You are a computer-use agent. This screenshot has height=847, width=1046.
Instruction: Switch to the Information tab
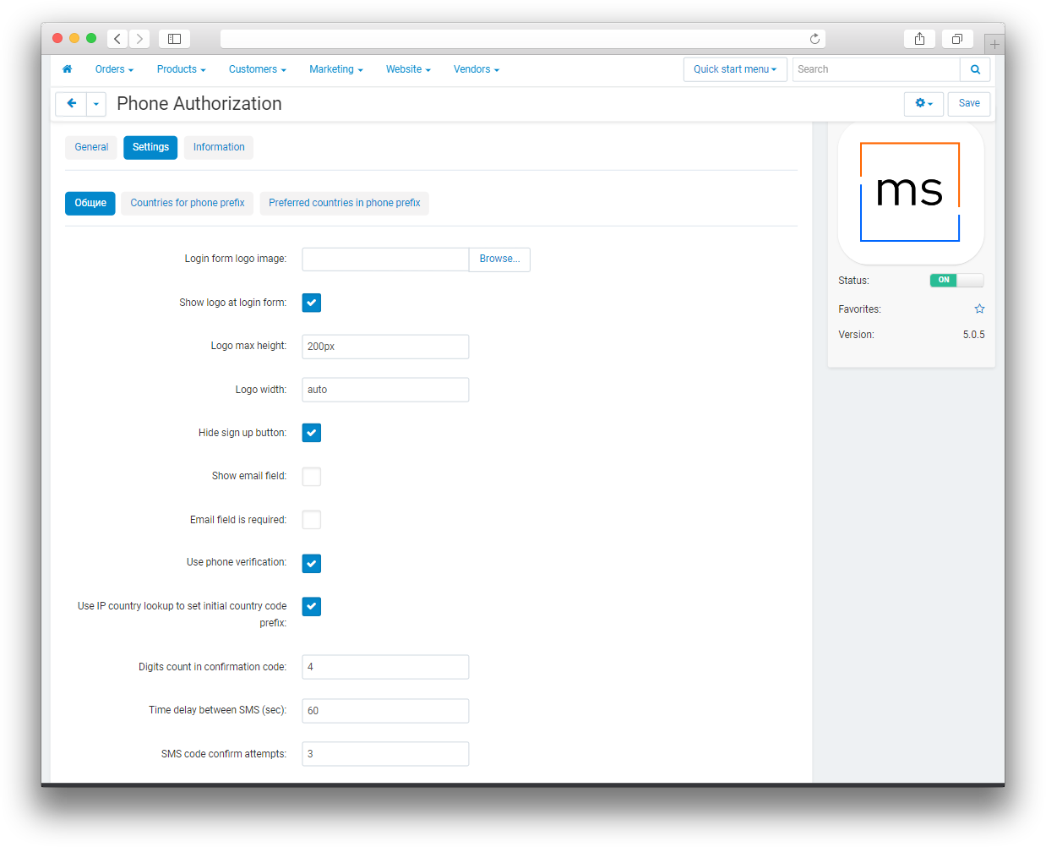tap(219, 147)
